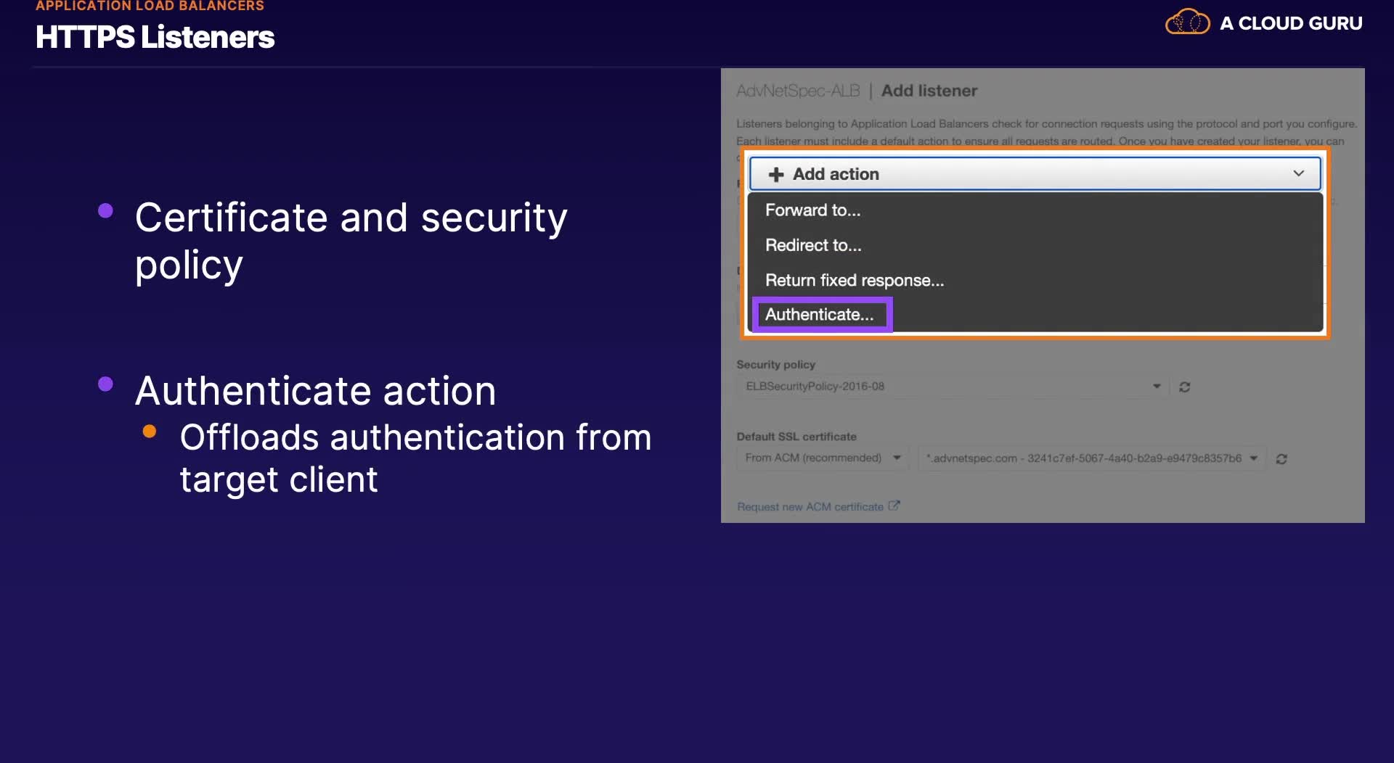The width and height of the screenshot is (1394, 763).
Task: Expand Add action dropdown chevron
Action: (1298, 174)
